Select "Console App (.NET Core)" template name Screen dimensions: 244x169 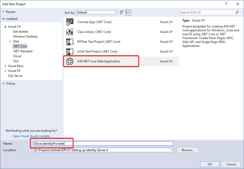(x=94, y=22)
